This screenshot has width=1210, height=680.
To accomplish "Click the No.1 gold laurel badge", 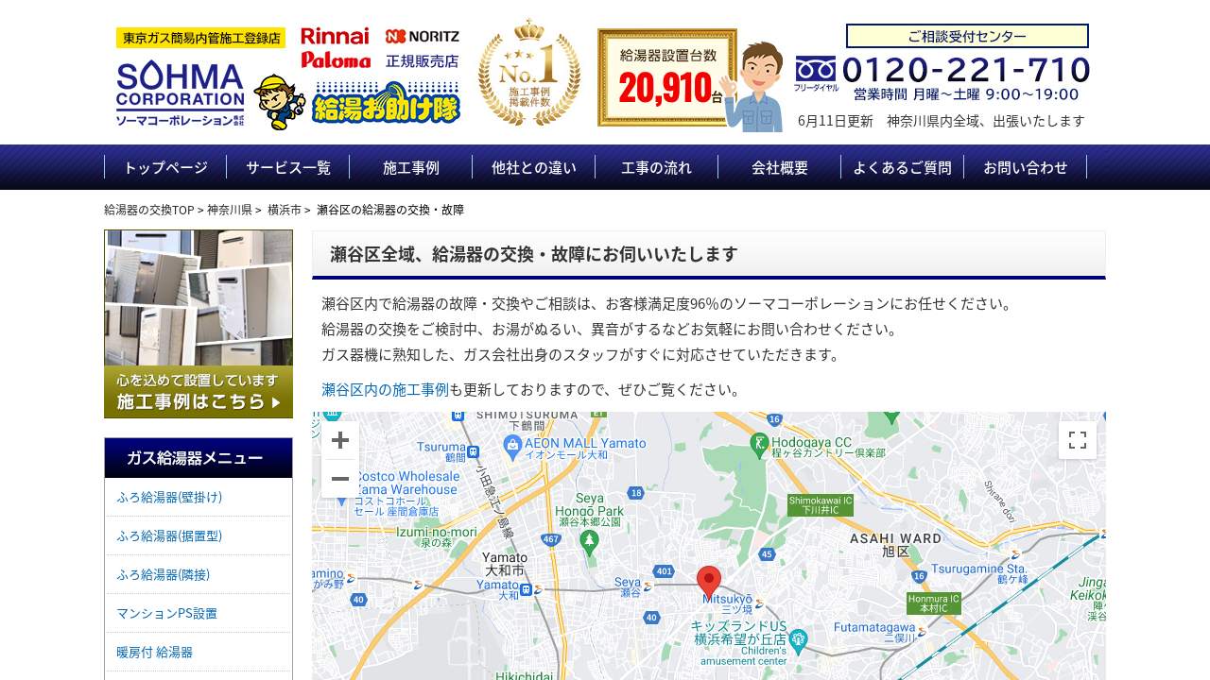I will [528, 74].
